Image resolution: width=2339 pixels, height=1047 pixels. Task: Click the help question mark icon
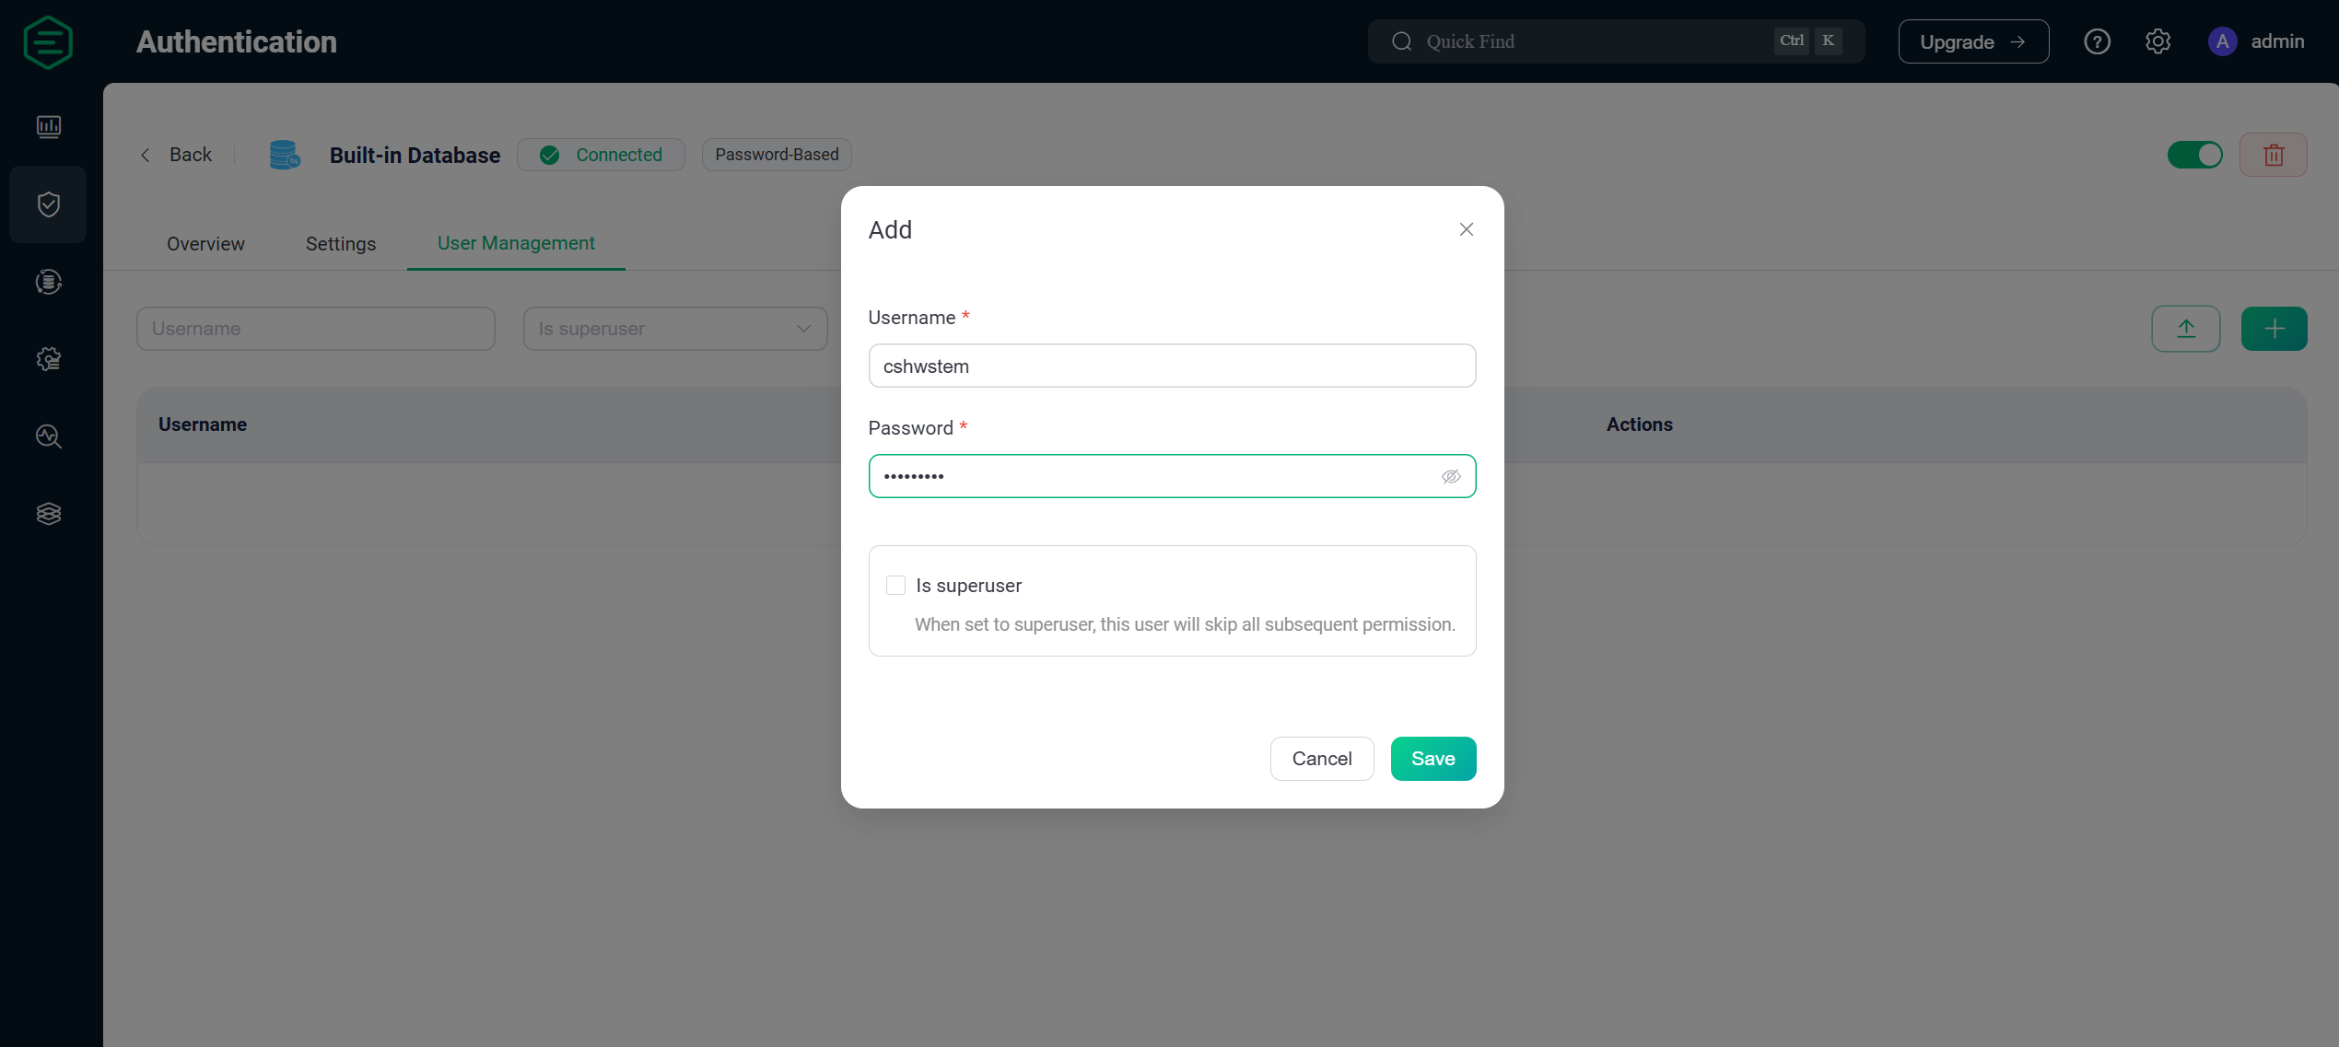click(2097, 41)
